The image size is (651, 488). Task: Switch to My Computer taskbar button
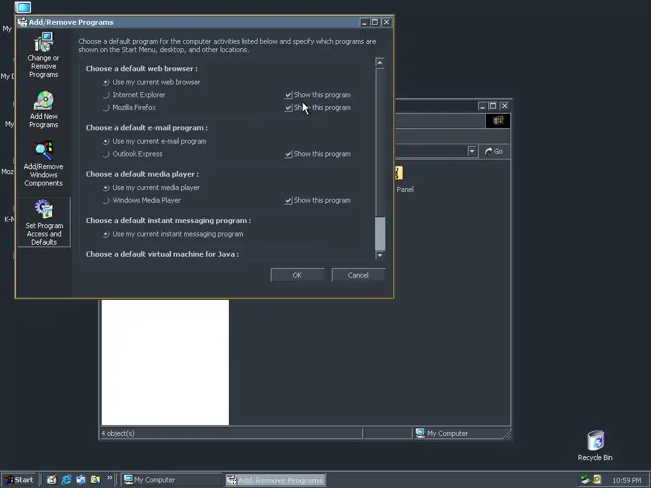[171, 480]
